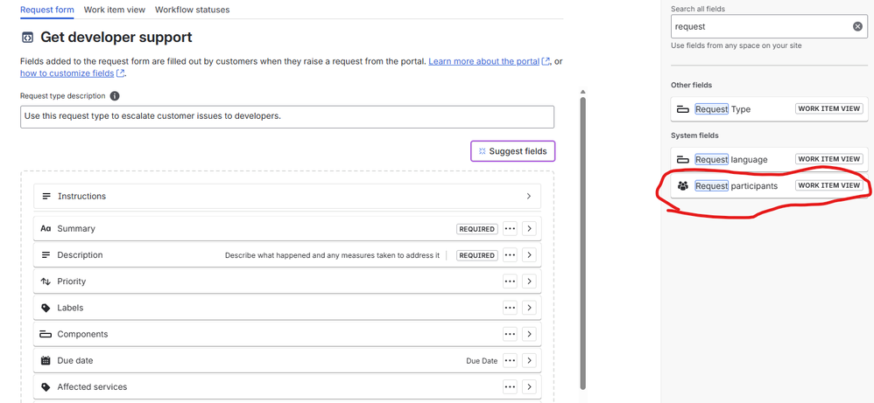Screen dimensions: 874x403
Task: Switch to the Request form tab
Action: pos(46,10)
